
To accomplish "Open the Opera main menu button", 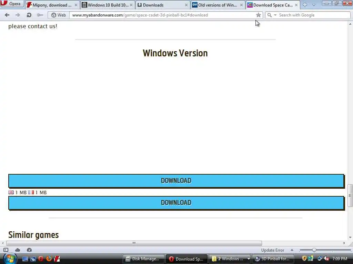I will click(12, 3).
